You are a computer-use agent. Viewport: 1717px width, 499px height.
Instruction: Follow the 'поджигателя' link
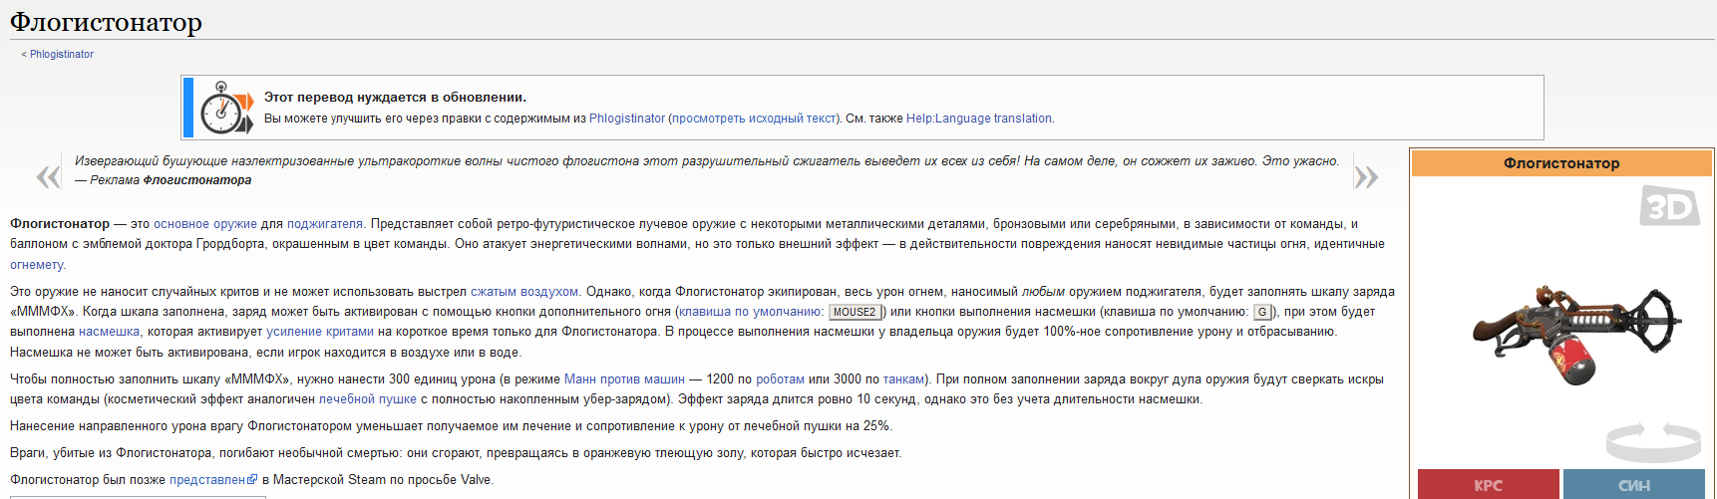(325, 224)
